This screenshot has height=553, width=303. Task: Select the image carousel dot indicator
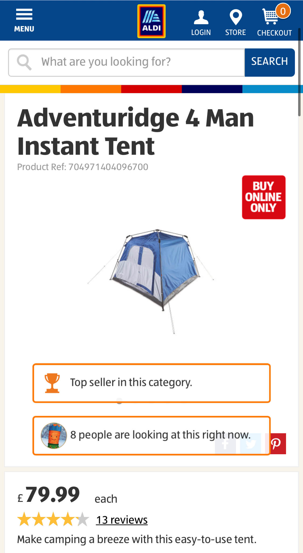click(119, 401)
